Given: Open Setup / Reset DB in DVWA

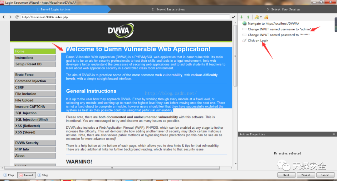Looking at the screenshot, I should click(35, 64).
